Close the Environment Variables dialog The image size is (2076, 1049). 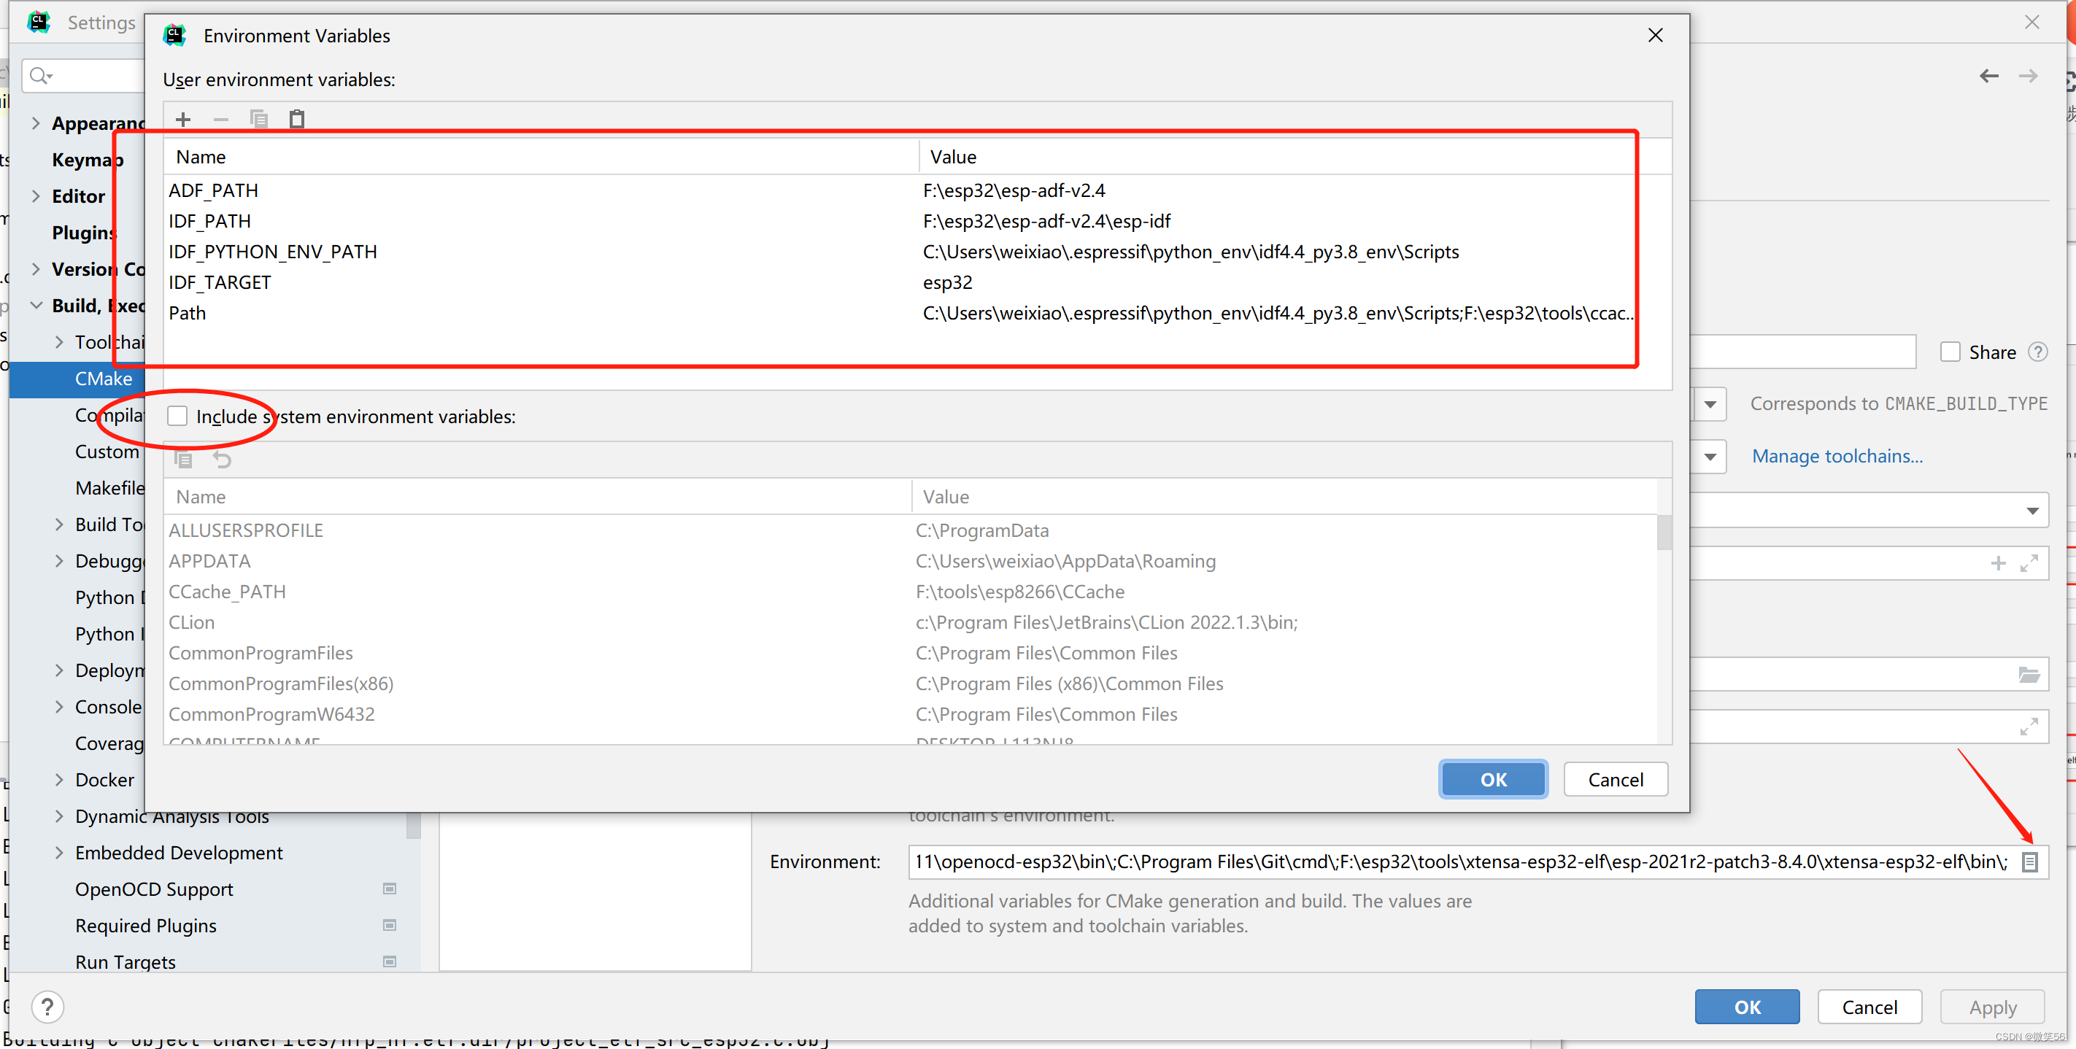click(x=1655, y=36)
